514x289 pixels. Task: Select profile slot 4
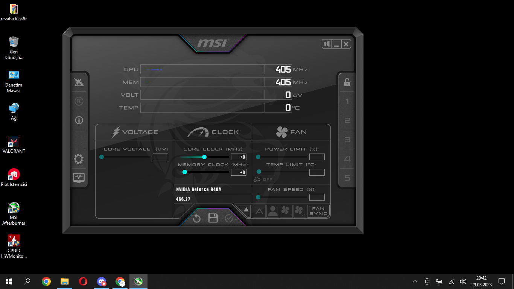click(347, 159)
